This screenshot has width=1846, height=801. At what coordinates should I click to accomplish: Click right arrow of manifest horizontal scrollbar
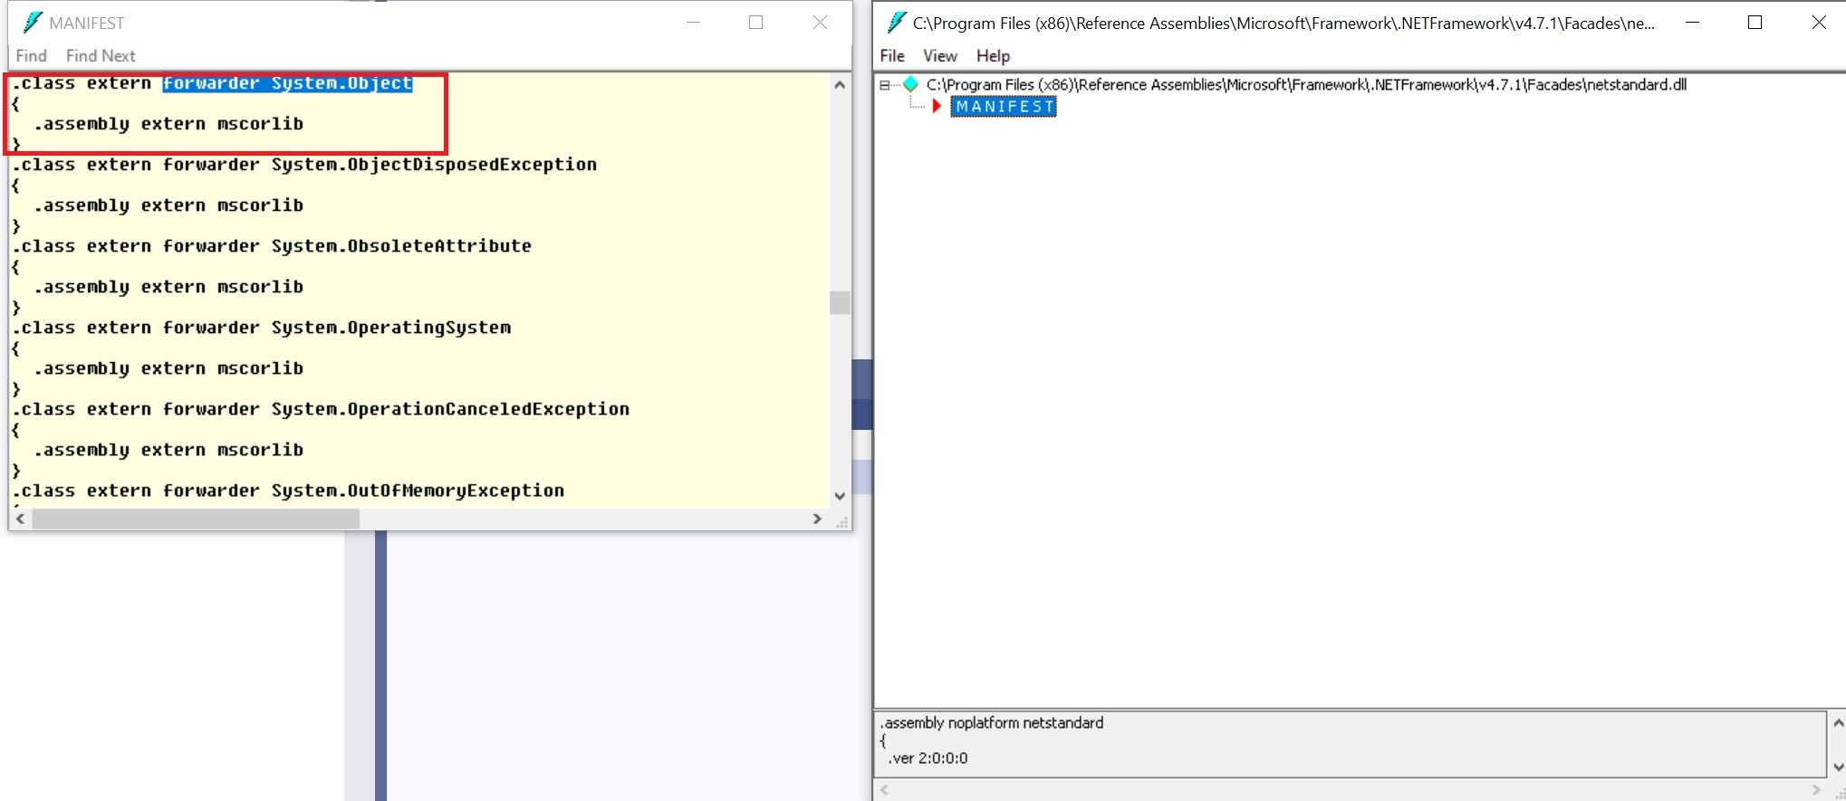(x=817, y=519)
